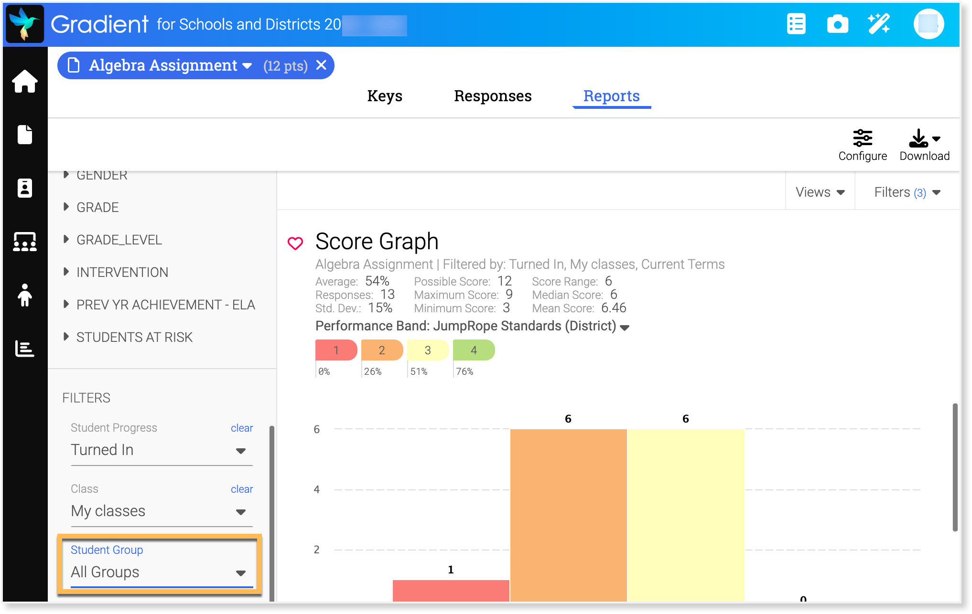Click the 51% band threshold label

(419, 371)
